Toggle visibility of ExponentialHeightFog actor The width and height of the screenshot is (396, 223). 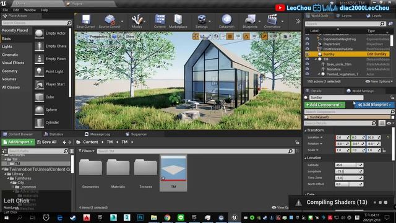point(308,39)
